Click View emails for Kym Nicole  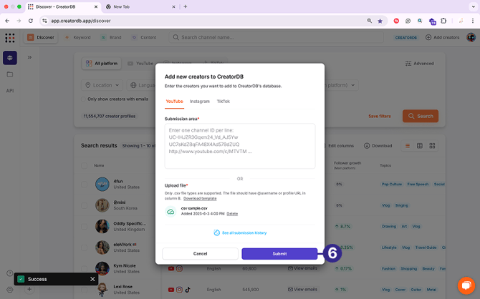coord(303,268)
